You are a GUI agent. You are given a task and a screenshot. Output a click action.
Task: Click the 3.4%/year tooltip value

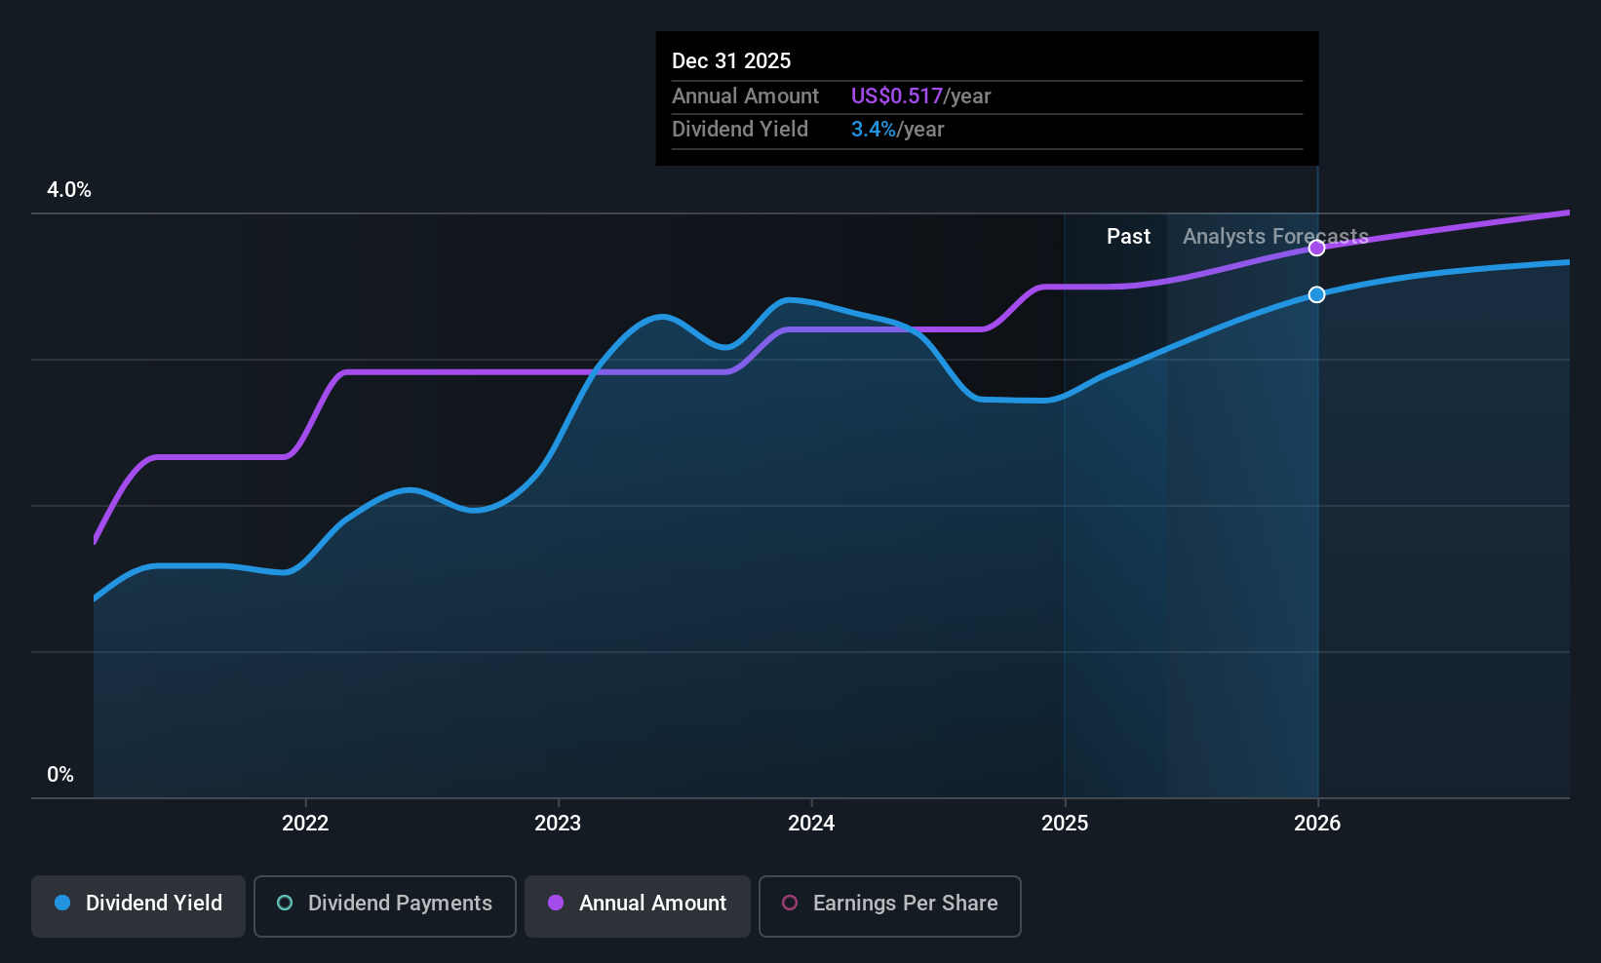click(x=897, y=130)
